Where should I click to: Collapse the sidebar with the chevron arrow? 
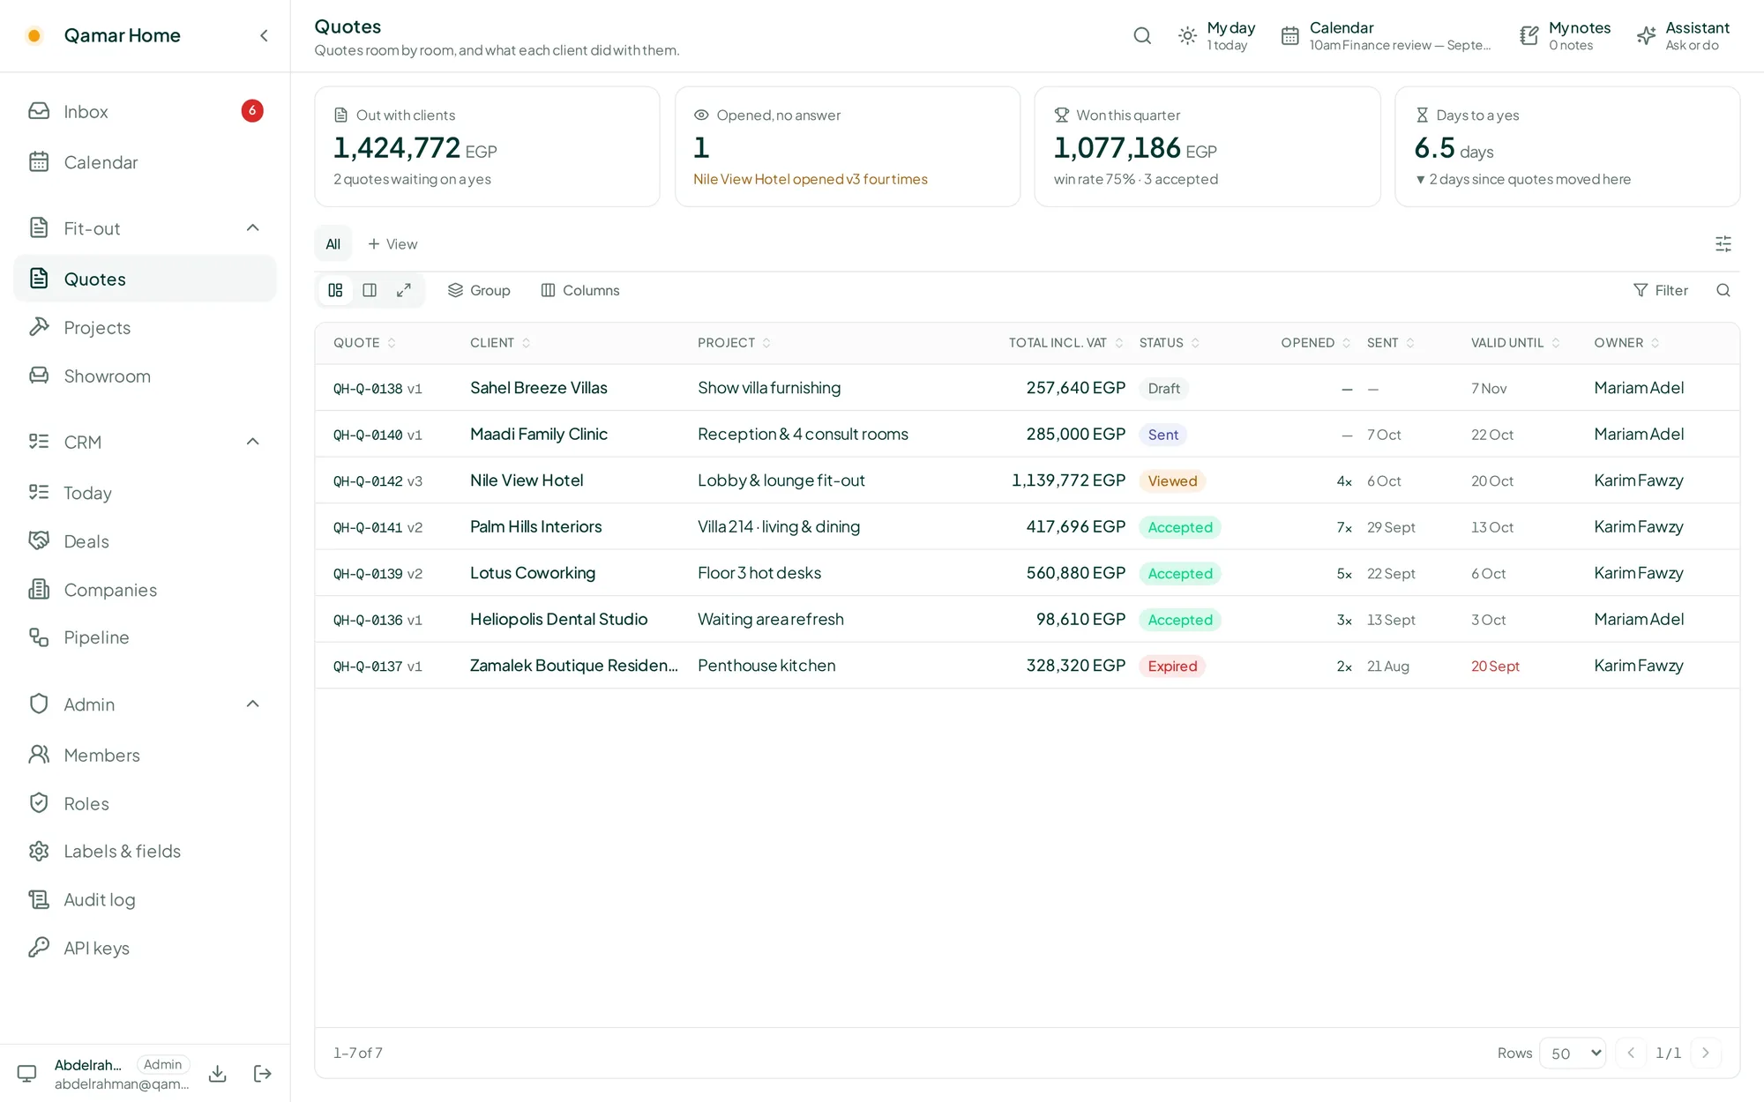[264, 35]
